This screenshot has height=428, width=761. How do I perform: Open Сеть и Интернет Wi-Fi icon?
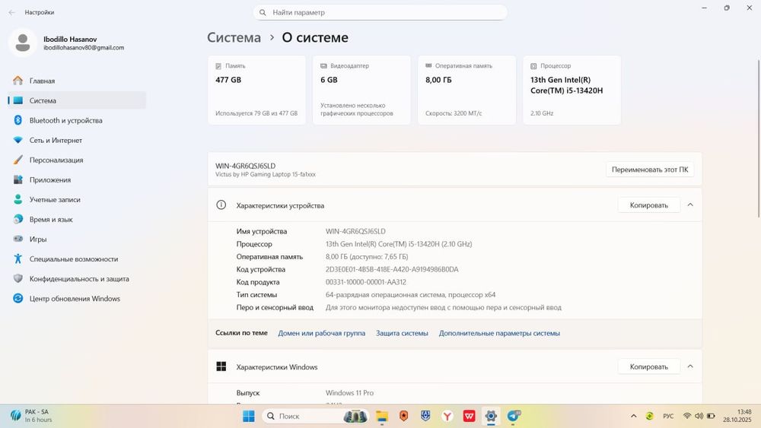(18, 140)
